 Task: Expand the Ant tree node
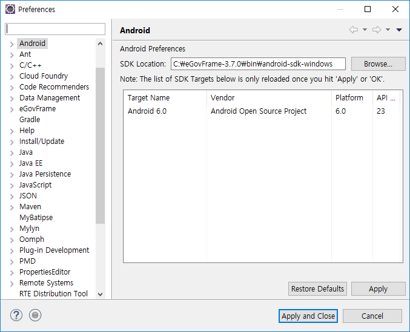pyautogui.click(x=12, y=55)
